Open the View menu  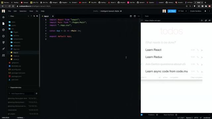tap(31, 11)
